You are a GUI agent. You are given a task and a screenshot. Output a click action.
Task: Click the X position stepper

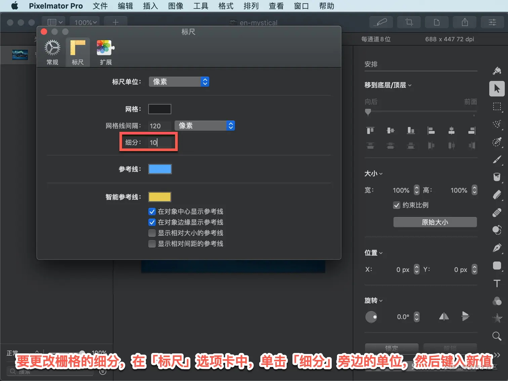coord(417,269)
